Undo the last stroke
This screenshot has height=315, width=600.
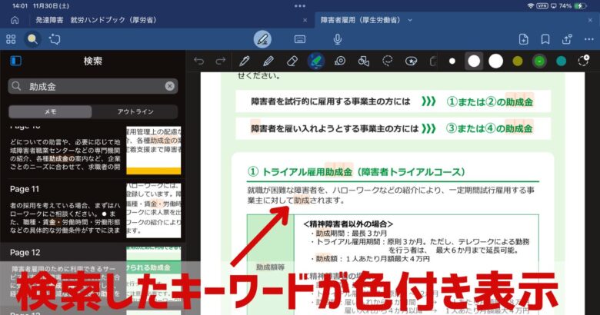[x=199, y=61]
